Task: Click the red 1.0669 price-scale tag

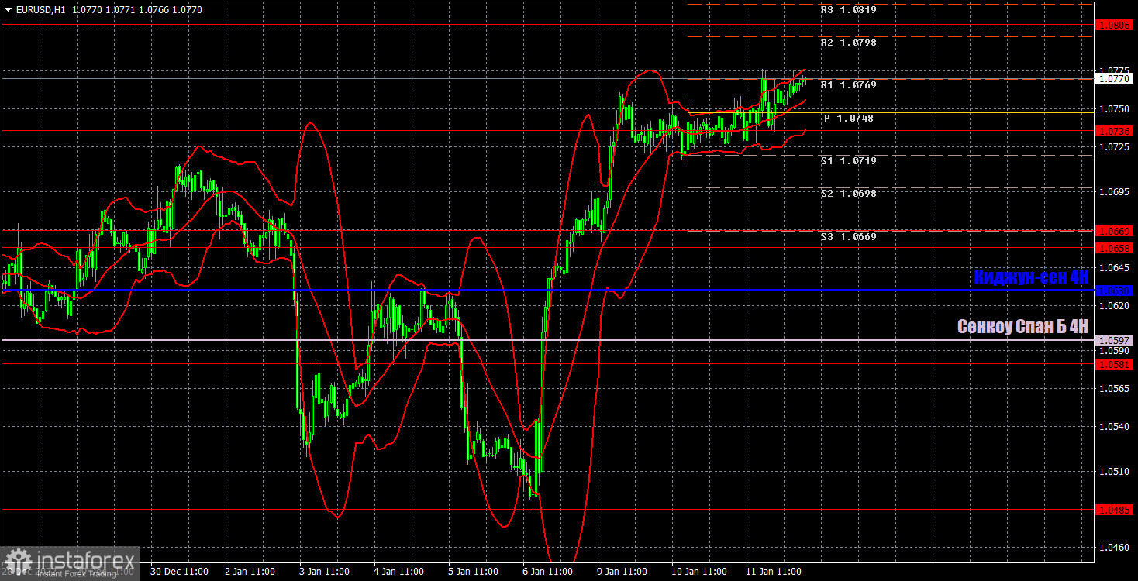Action: click(x=1116, y=231)
